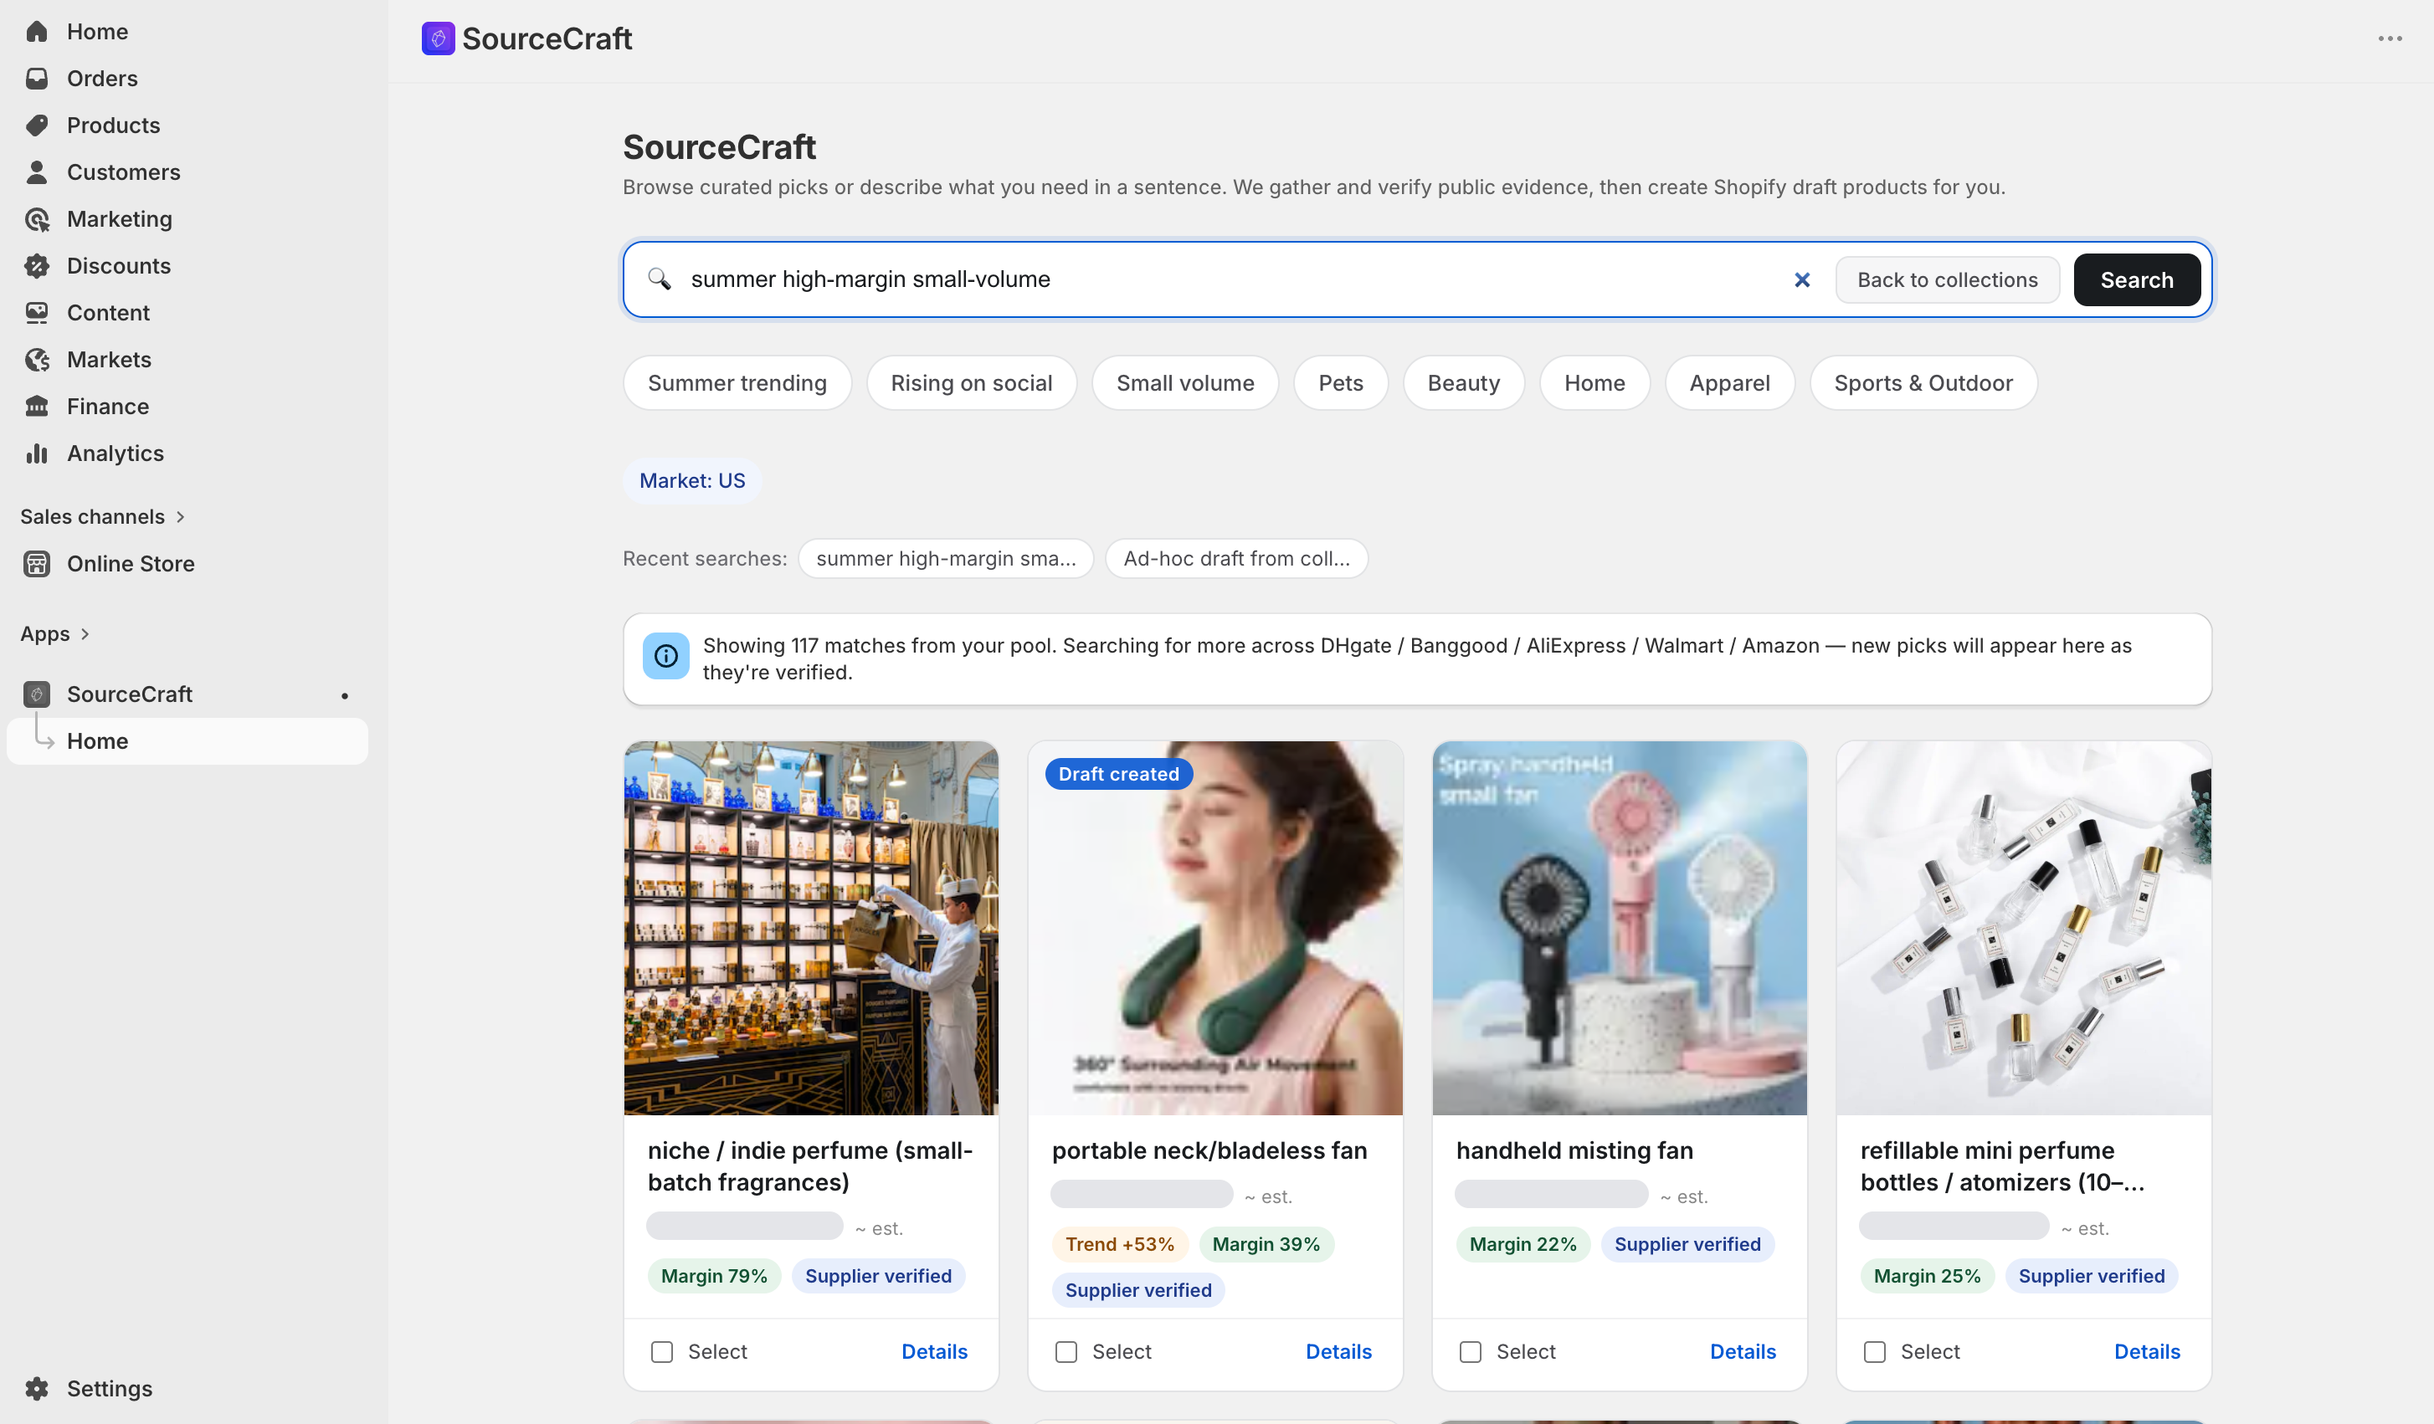This screenshot has width=2434, height=1424.
Task: Select the handheld misting fan checkbox
Action: point(1470,1351)
